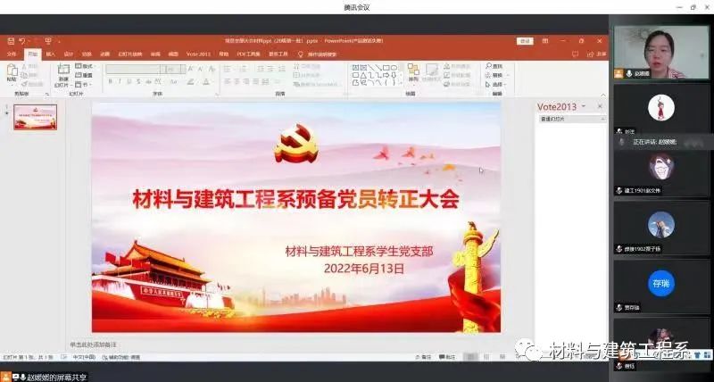Expand the shapes gallery More arrow
This screenshot has height=382, width=714.
(x=402, y=83)
